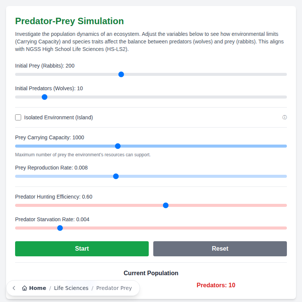This screenshot has width=302, height=302.
Task: Click the carrying capacity helper text description
Action: [x=83, y=155]
